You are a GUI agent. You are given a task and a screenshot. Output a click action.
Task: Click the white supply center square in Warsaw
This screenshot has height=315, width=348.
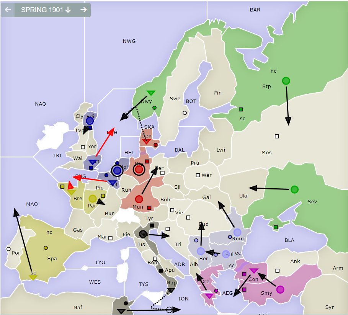[198, 175]
